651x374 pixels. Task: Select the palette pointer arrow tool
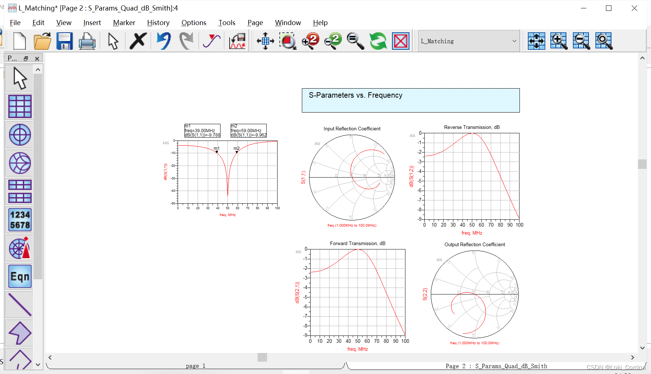20,78
